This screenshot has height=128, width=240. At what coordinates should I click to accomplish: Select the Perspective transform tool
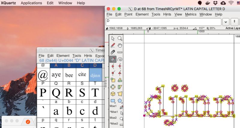click(x=120, y=94)
